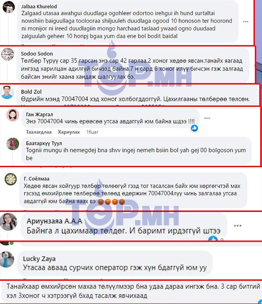Open Г. Соёлмаа's profile avatar
Viewport: 262px width, 304px height.
(11, 179)
